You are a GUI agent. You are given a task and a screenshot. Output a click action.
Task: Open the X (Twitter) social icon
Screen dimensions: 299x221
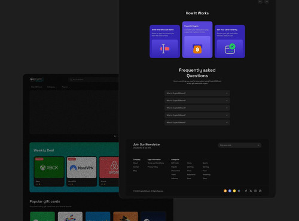251,191
